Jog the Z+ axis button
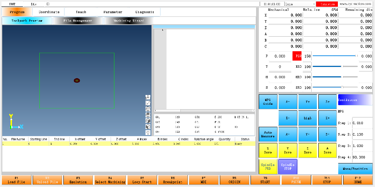The height and width of the screenshot is (187, 375). point(327,102)
